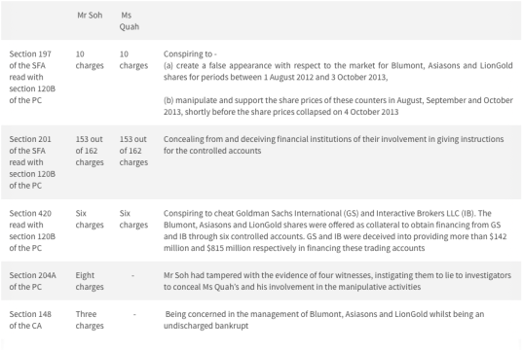
Task: Click Ms Quah's '153 out of 162 charges' cell
Action: coord(133,151)
